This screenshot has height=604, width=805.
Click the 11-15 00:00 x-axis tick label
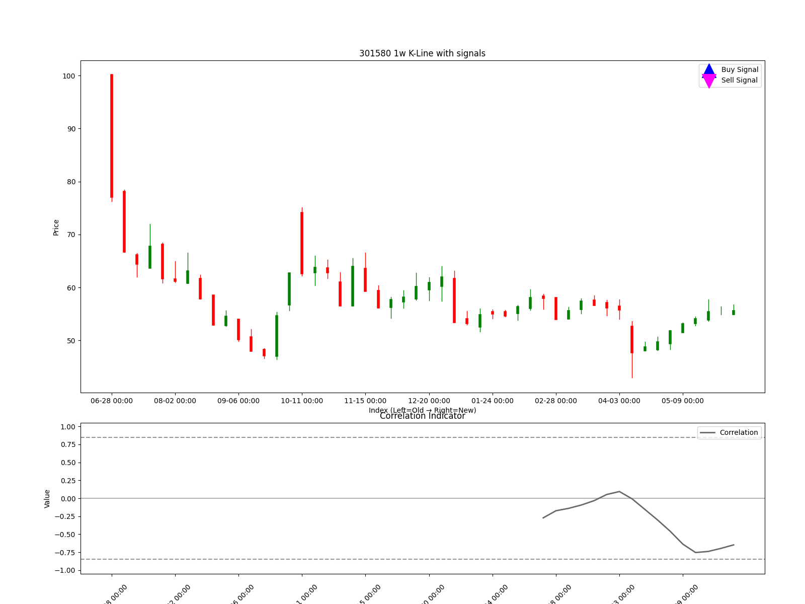click(x=365, y=401)
